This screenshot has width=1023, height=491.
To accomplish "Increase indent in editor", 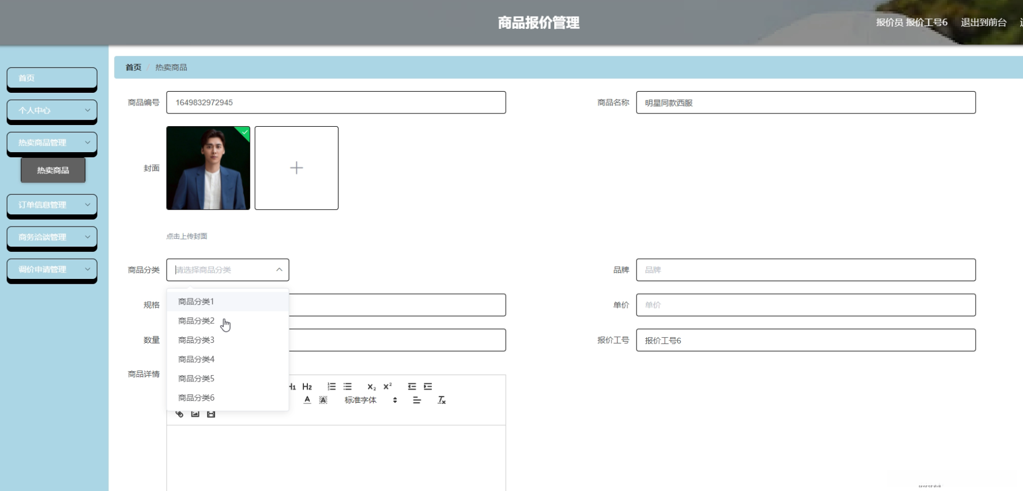I will (428, 387).
